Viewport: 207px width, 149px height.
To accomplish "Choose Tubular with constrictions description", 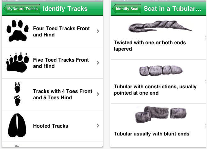I will pos(155,90).
